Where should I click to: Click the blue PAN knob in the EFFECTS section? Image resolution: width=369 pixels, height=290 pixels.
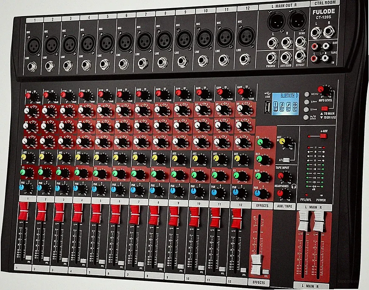point(259,193)
